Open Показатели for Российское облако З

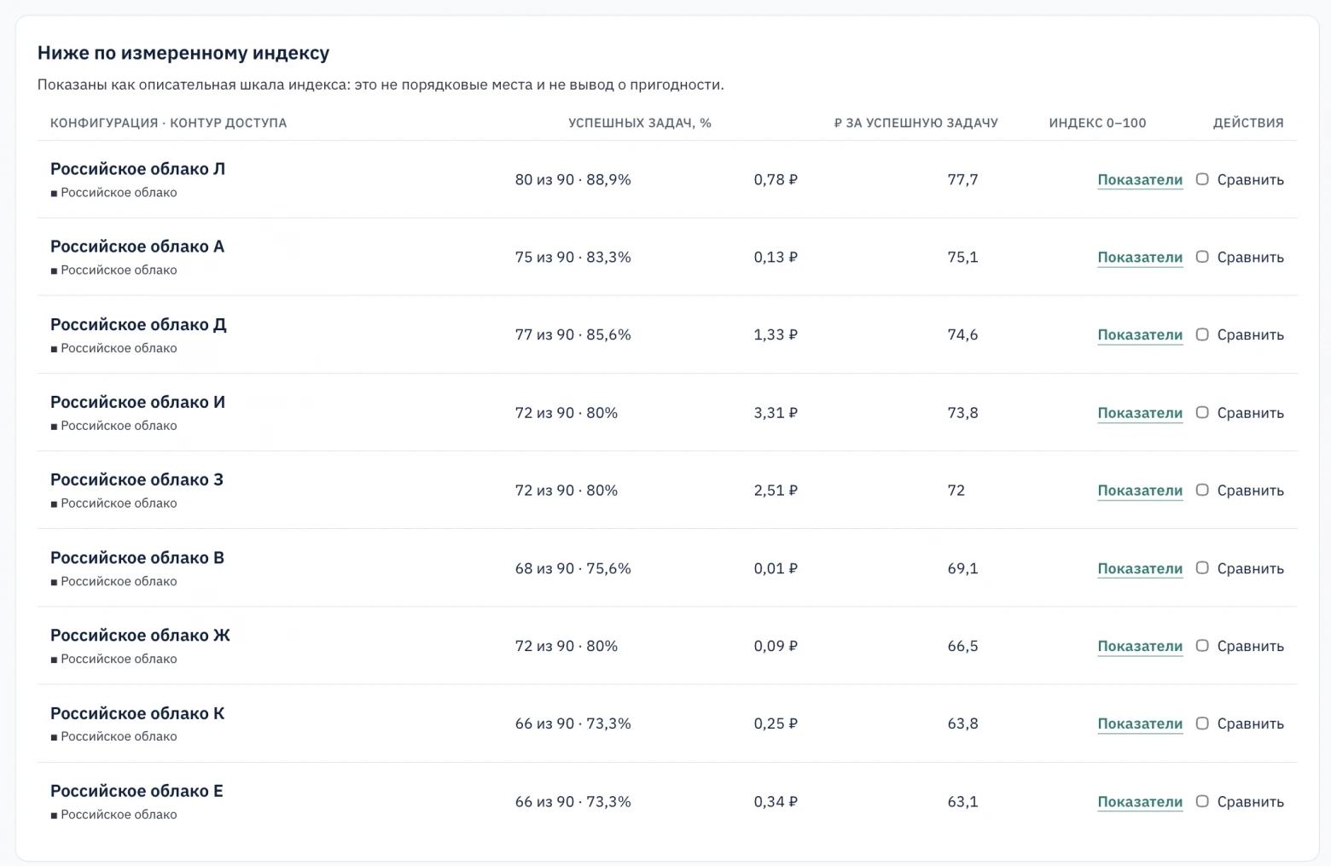click(x=1140, y=491)
